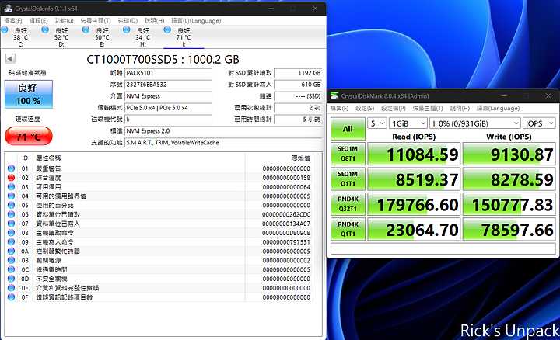Viewport: 560px width, 340px height.
Task: Click the empty CrystalDiskMark comment box
Action: pos(443,248)
